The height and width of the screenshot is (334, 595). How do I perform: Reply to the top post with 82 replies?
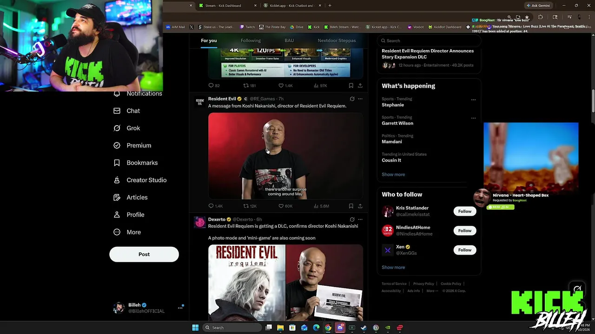click(x=214, y=85)
